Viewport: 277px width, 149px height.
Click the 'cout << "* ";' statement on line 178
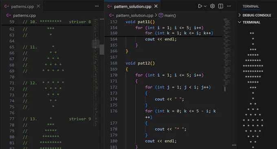point(170,129)
